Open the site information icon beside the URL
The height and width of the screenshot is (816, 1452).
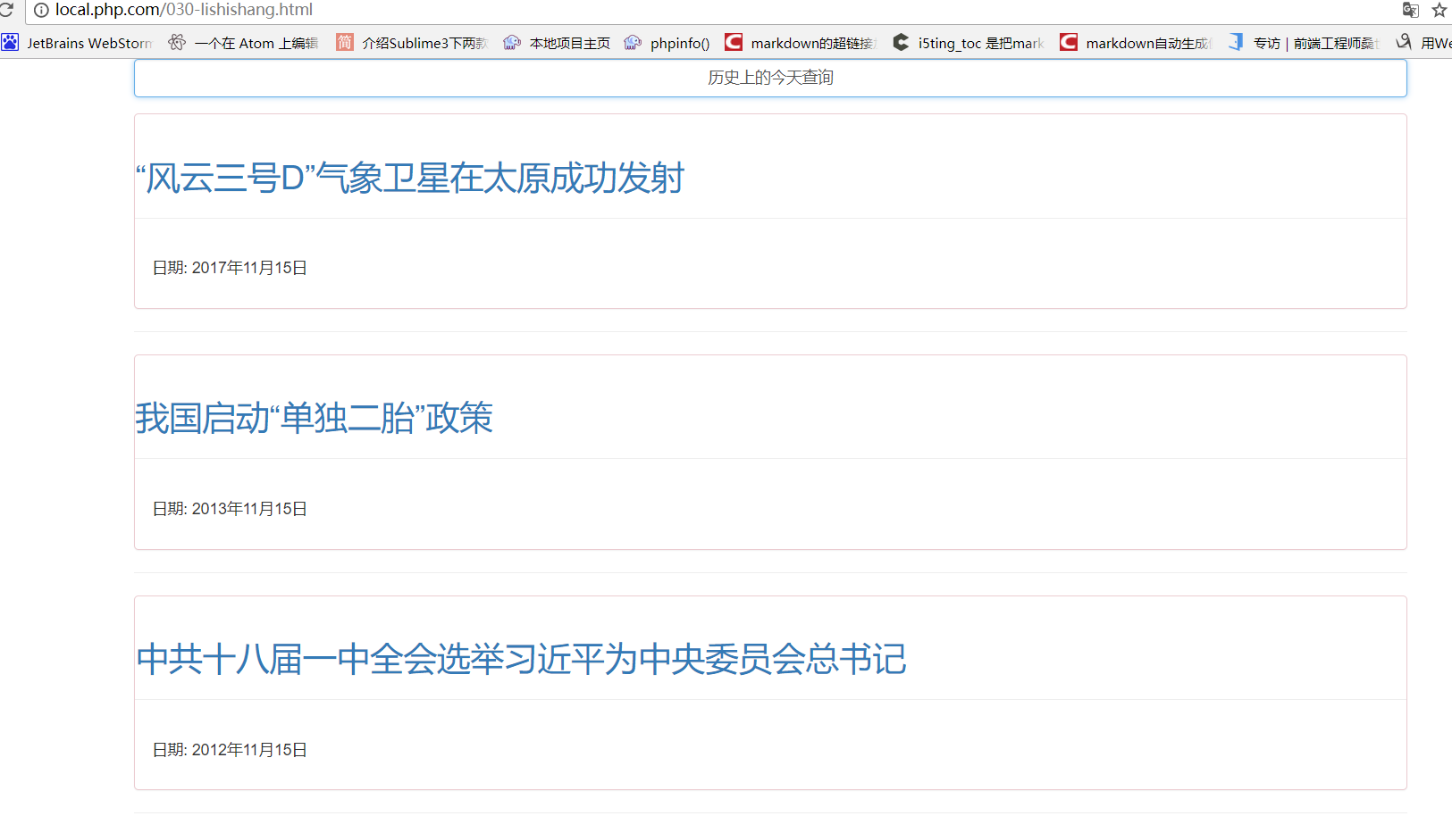coord(41,10)
